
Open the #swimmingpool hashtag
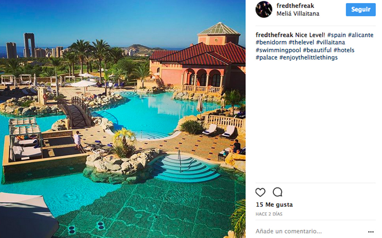[278, 50]
